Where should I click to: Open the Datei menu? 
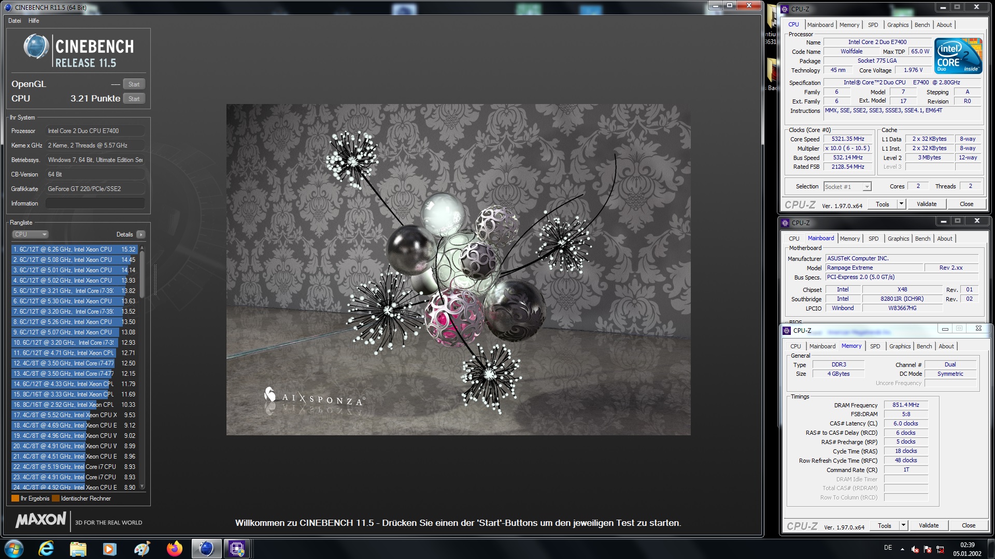(x=15, y=21)
